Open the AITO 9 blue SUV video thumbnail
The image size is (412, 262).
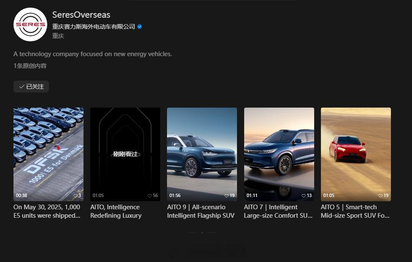(202, 154)
